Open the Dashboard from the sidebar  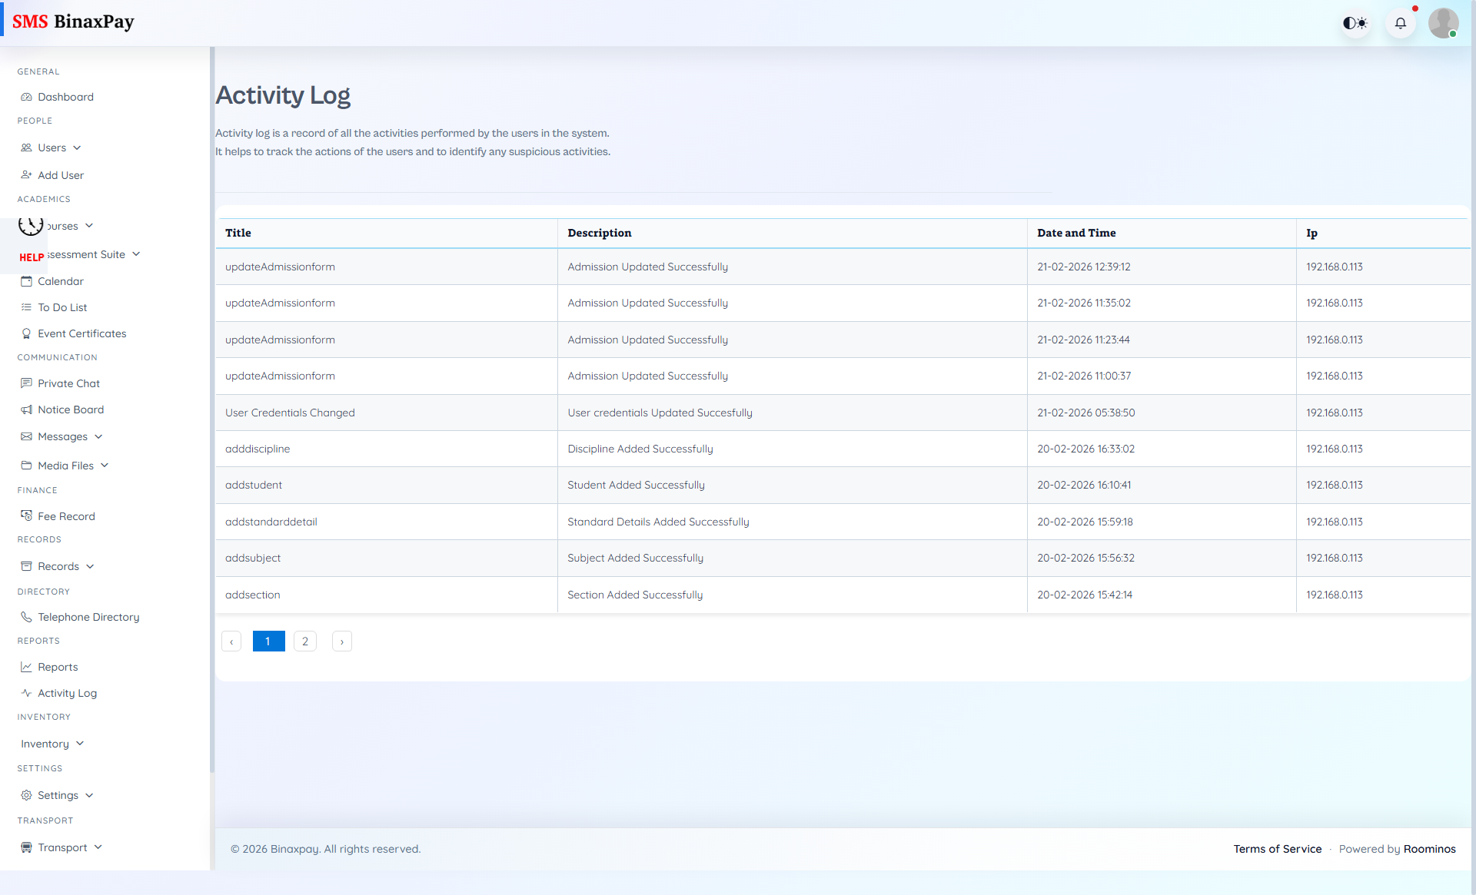[65, 97]
